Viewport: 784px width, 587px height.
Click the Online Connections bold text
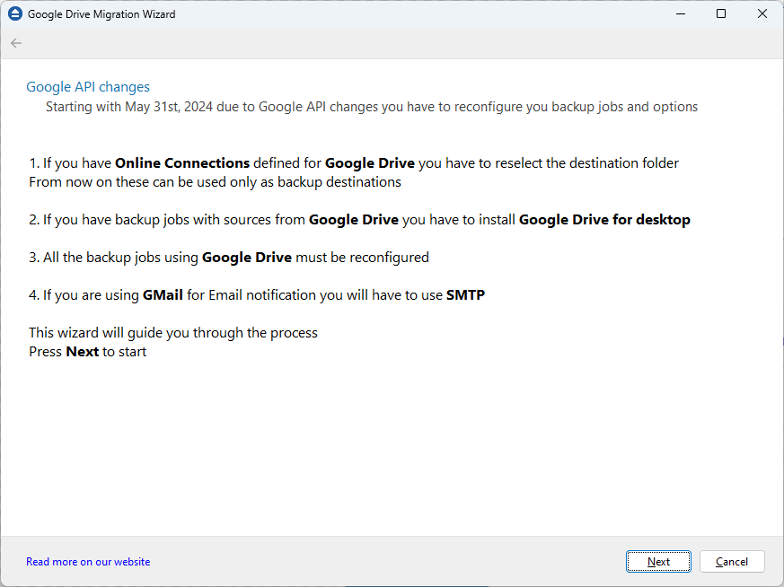[x=182, y=162]
